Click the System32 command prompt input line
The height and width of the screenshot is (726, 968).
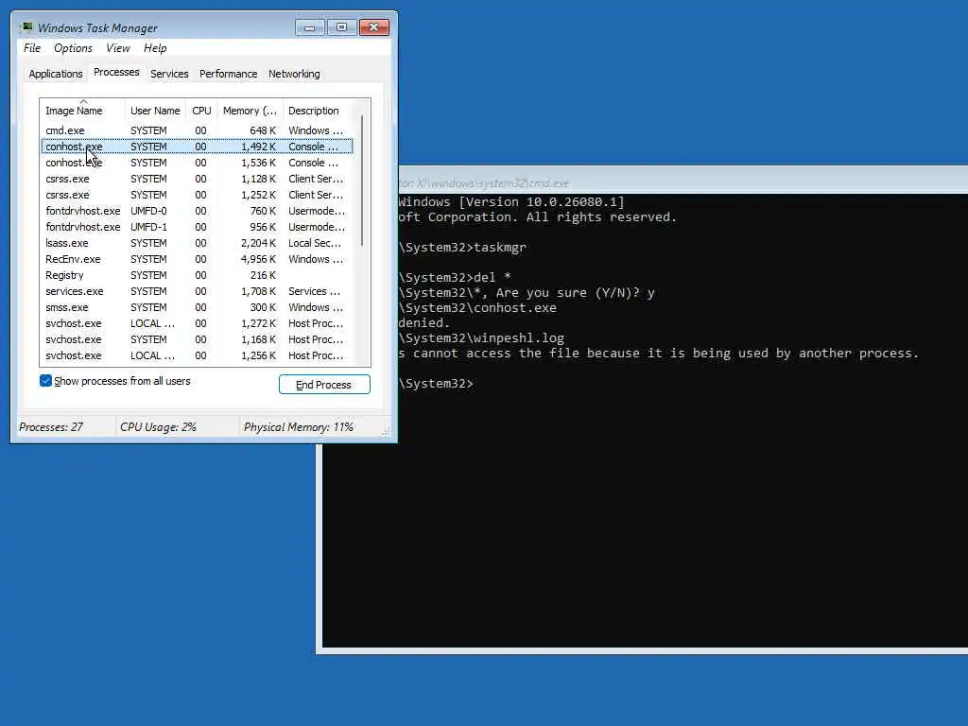[436, 384]
